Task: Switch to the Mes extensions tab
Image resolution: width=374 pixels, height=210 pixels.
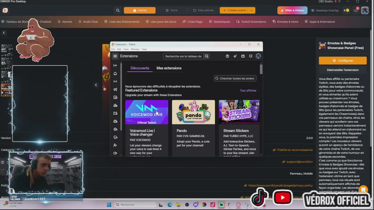Action: click(x=169, y=68)
